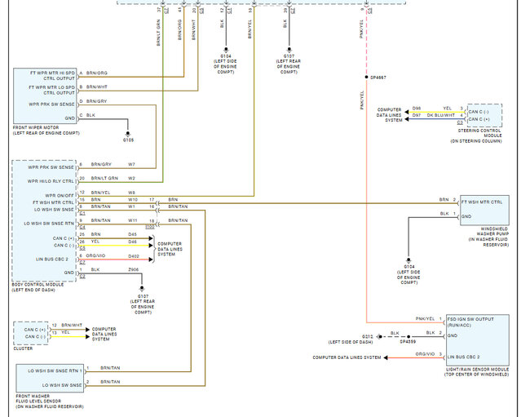Select the CLUSTER component label
This screenshot has height=417, width=530.
pyautogui.click(x=23, y=348)
